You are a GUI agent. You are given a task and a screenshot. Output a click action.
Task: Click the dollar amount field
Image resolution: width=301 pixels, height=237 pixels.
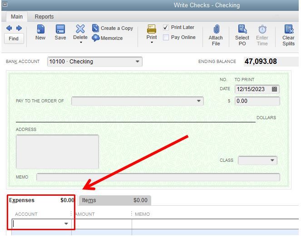[x=257, y=101]
